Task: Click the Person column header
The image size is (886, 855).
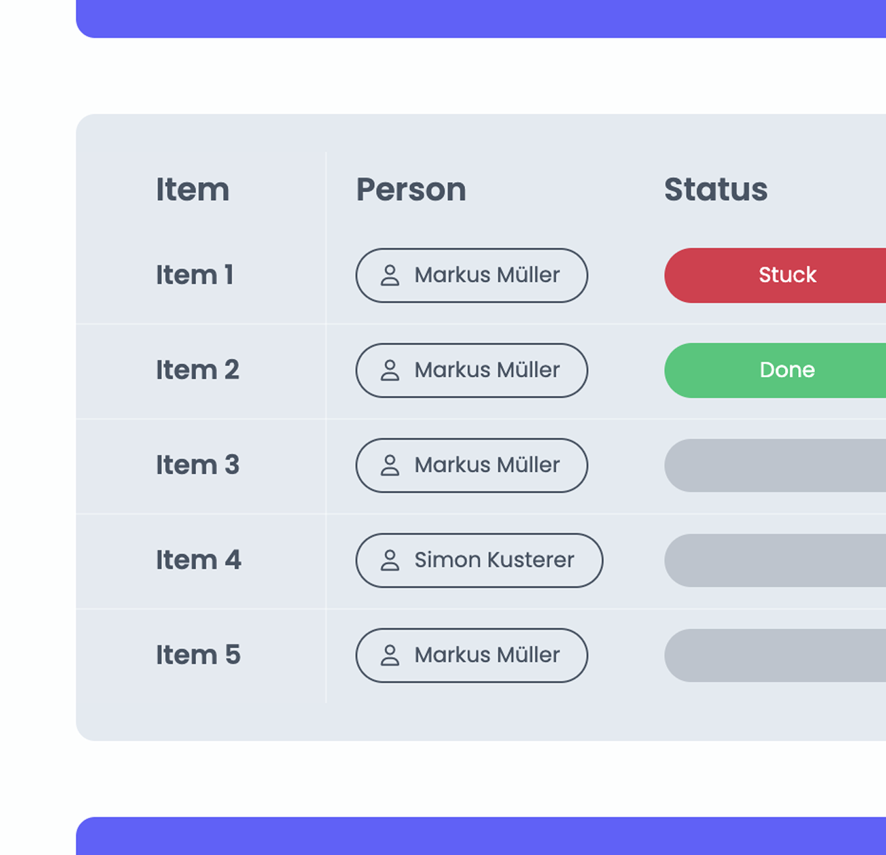Action: (411, 189)
